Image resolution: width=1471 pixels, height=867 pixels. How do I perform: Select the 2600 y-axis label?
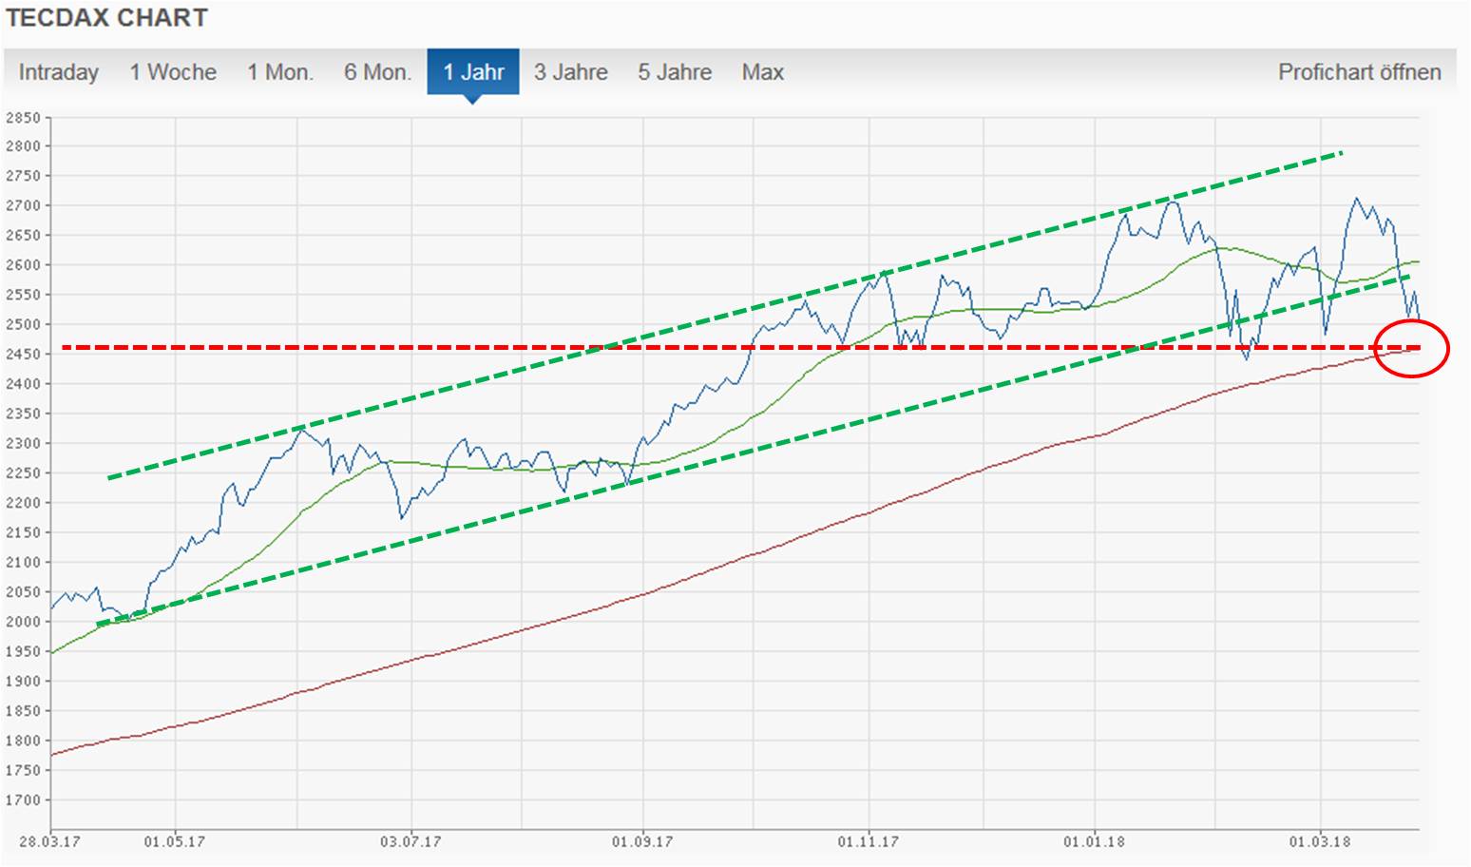click(x=23, y=265)
